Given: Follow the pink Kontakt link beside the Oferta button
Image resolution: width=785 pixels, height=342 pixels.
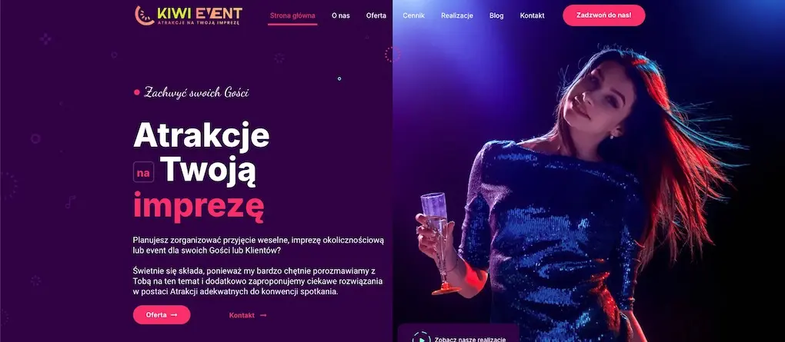Looking at the screenshot, I should [242, 316].
